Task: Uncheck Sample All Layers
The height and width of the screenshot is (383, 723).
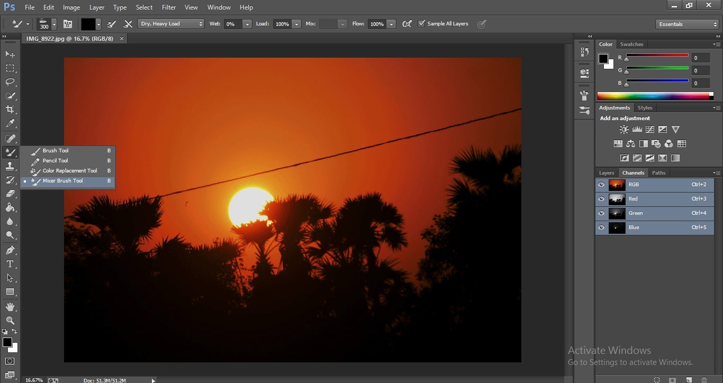Action: (421, 24)
